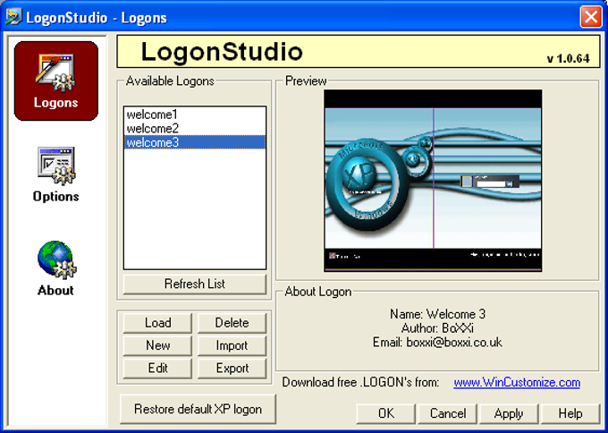Restore default XP logon

coord(198,409)
